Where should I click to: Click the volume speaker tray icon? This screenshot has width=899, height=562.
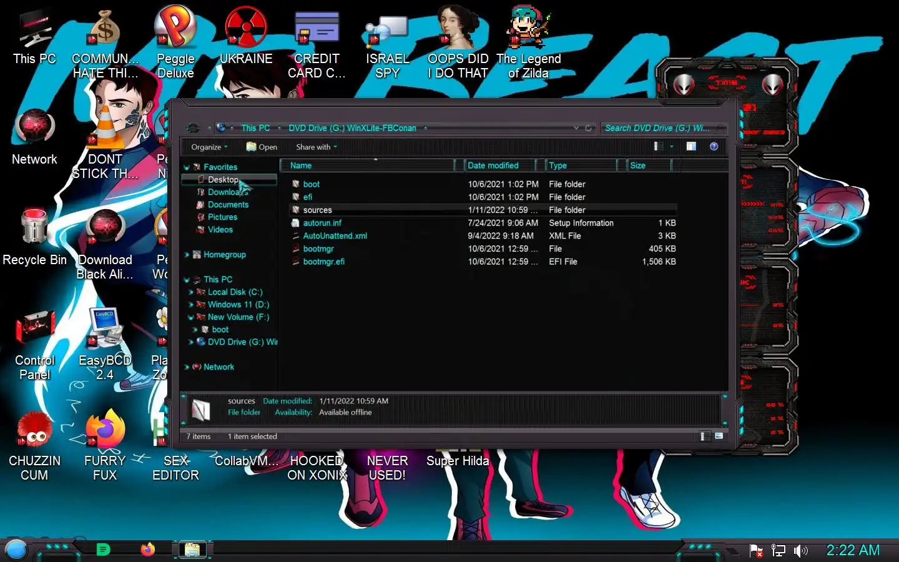pyautogui.click(x=800, y=551)
